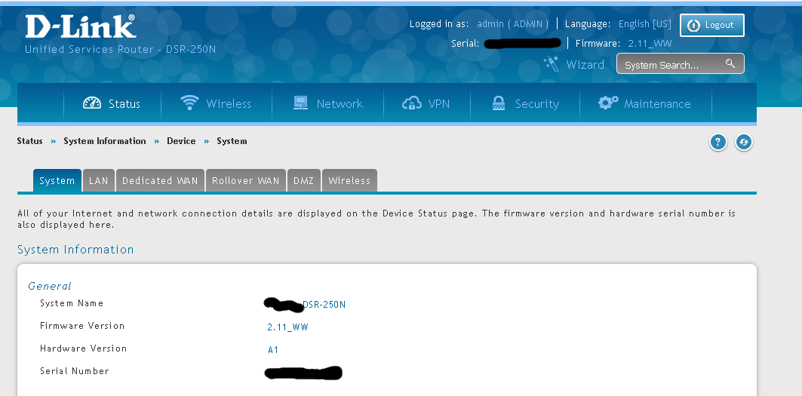
Task: Open the Network menu
Action: coord(328,103)
